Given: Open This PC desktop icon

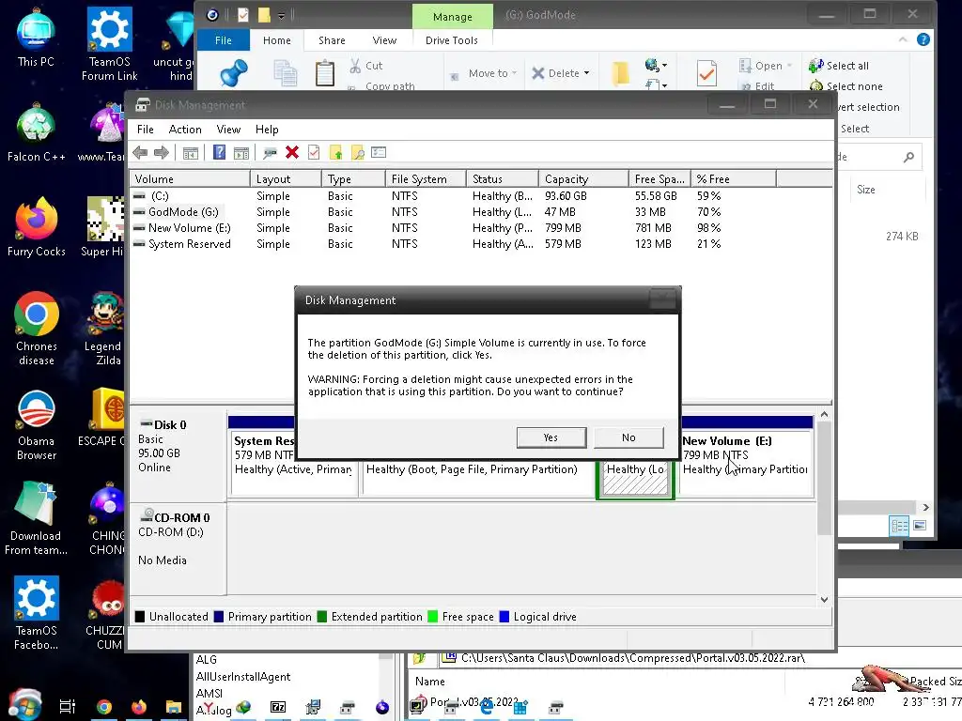Looking at the screenshot, I should coord(36,38).
